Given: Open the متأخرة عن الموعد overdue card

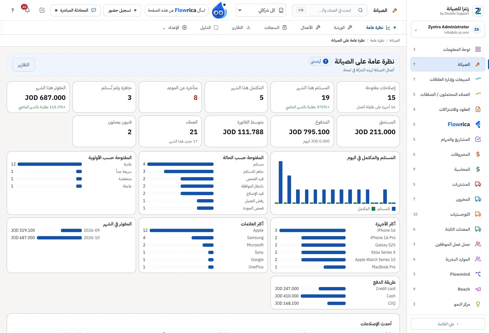Looking at the screenshot, I should 170,97.
